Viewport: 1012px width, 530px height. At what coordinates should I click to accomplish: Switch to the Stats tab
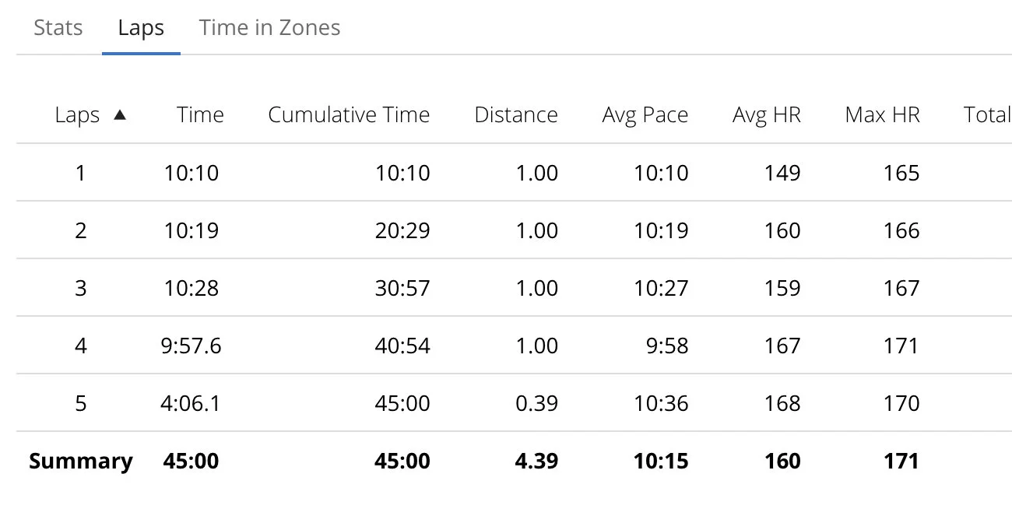[x=58, y=28]
